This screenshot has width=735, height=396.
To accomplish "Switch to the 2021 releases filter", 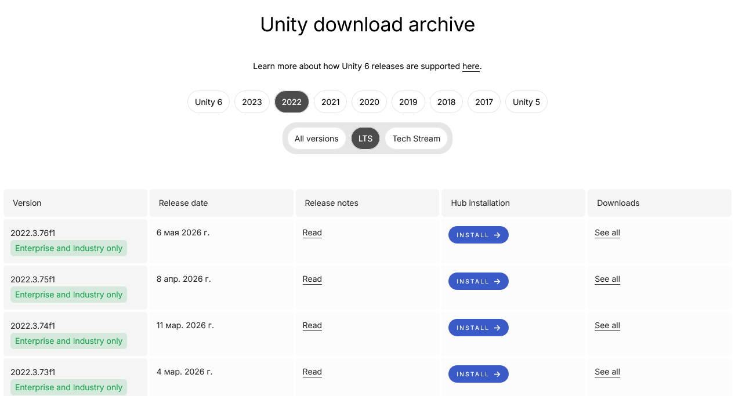I will (330, 102).
